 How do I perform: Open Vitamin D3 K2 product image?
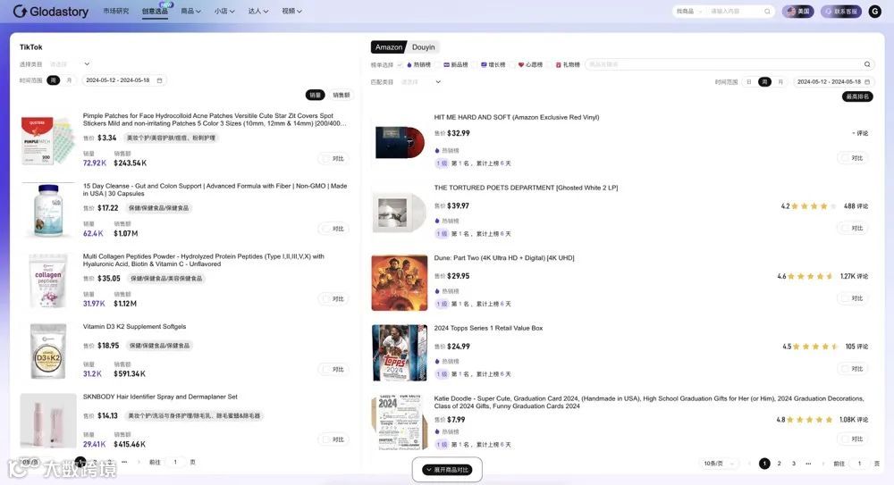(48, 351)
